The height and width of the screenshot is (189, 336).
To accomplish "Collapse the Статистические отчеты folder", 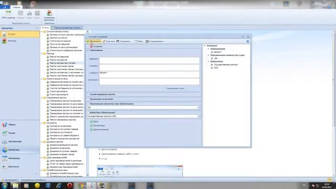I will point(42,31).
